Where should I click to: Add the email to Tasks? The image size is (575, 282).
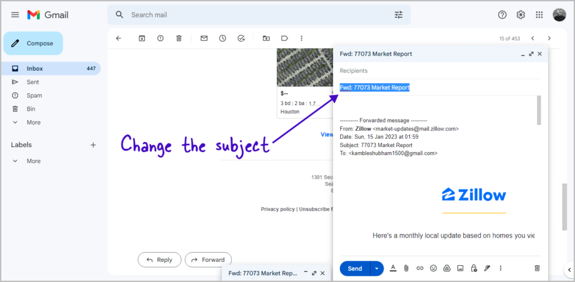(x=241, y=38)
